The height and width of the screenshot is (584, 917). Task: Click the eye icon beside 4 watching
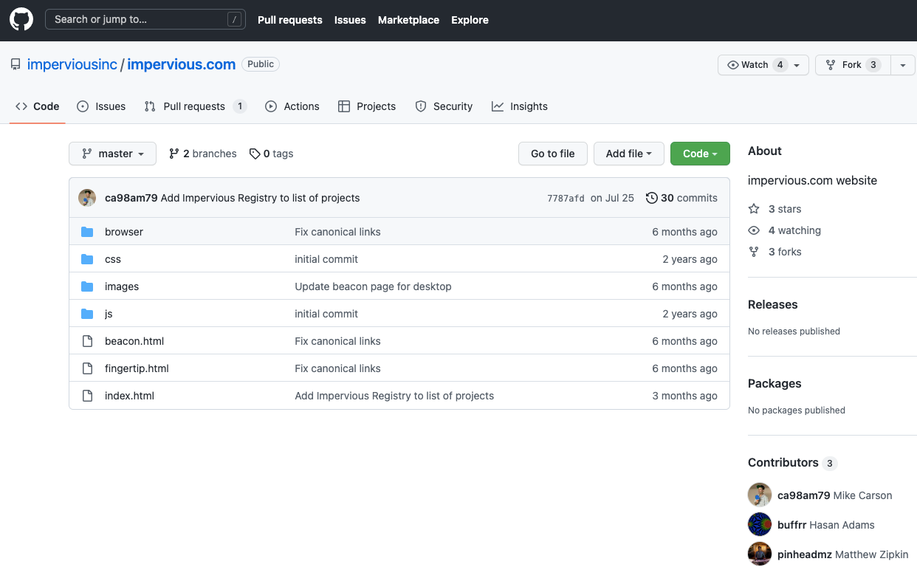[754, 230]
